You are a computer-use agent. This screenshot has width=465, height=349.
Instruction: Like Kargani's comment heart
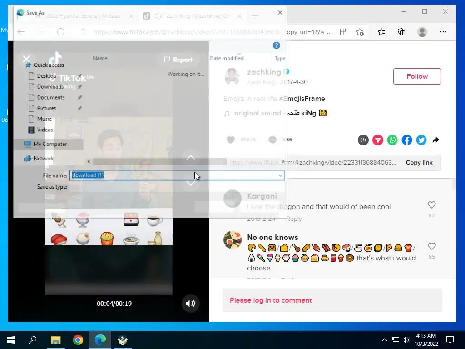pyautogui.click(x=431, y=205)
